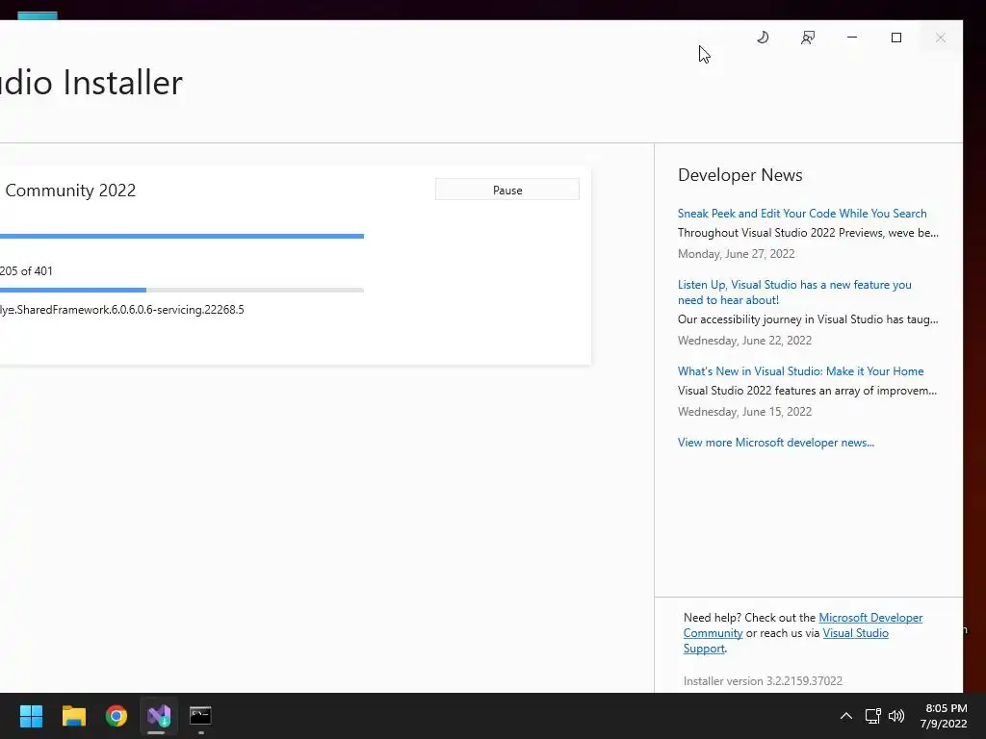Minimize the Visual Studio Installer window

tap(852, 38)
